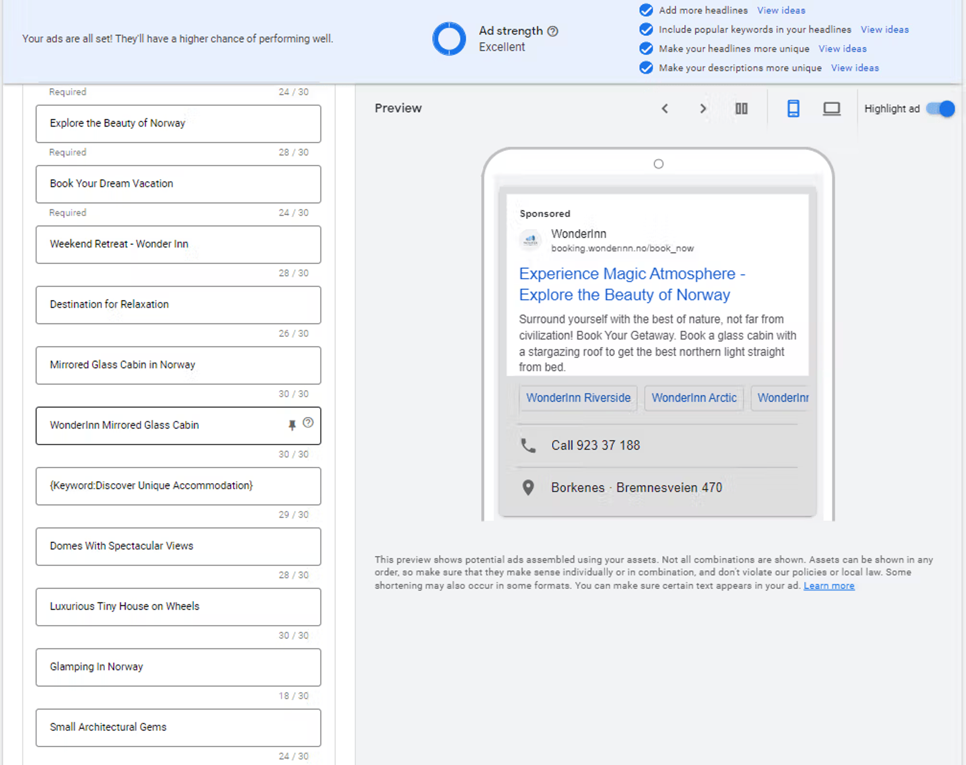Image resolution: width=966 pixels, height=765 pixels.
Task: Turn off the Highlight ad toggle
Action: click(940, 108)
